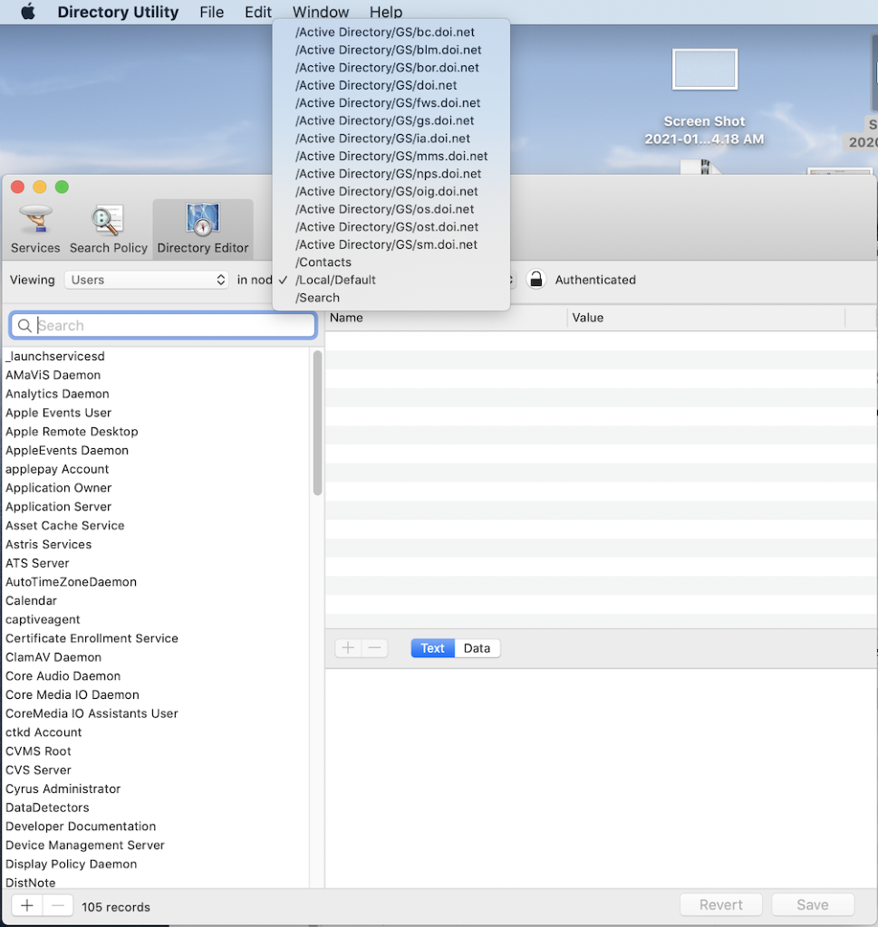
Task: Select the _launchservicesd user record
Action: (156, 357)
